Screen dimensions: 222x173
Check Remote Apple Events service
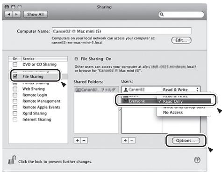click(15, 107)
